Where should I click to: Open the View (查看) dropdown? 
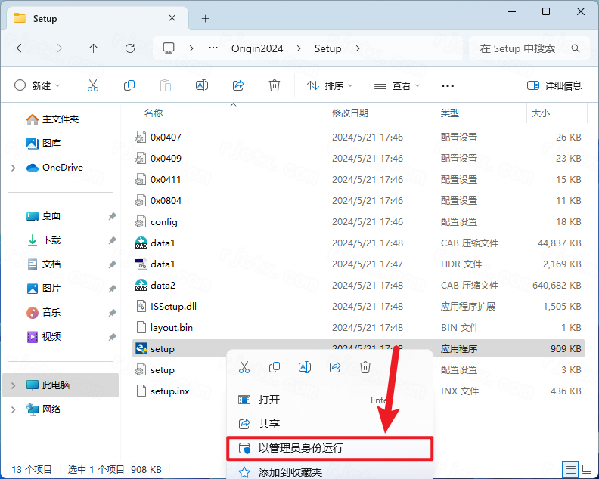397,86
